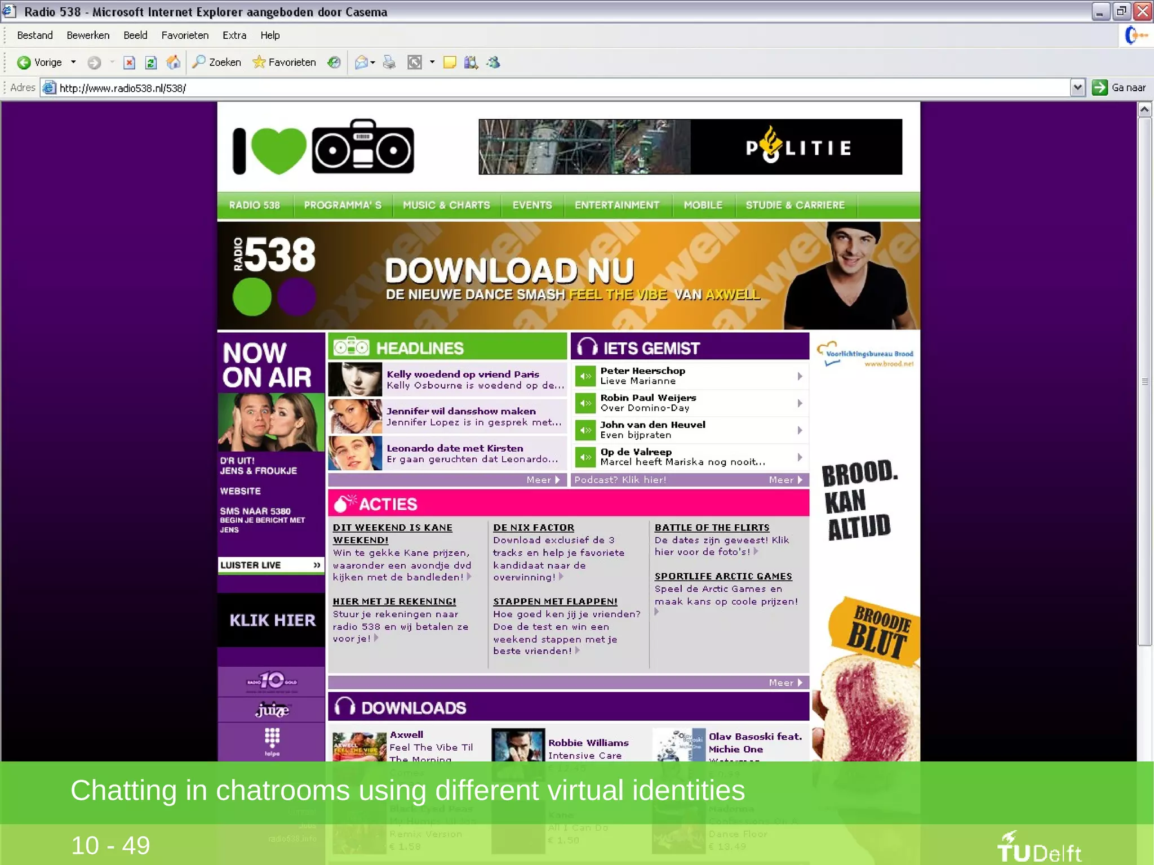
Task: Select the PROGRAMMA'S navigation tab
Action: [343, 206]
